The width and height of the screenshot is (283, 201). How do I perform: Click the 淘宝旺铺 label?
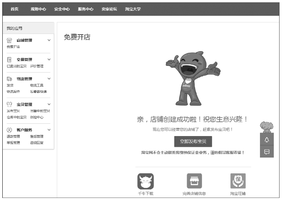pyautogui.click(x=238, y=194)
